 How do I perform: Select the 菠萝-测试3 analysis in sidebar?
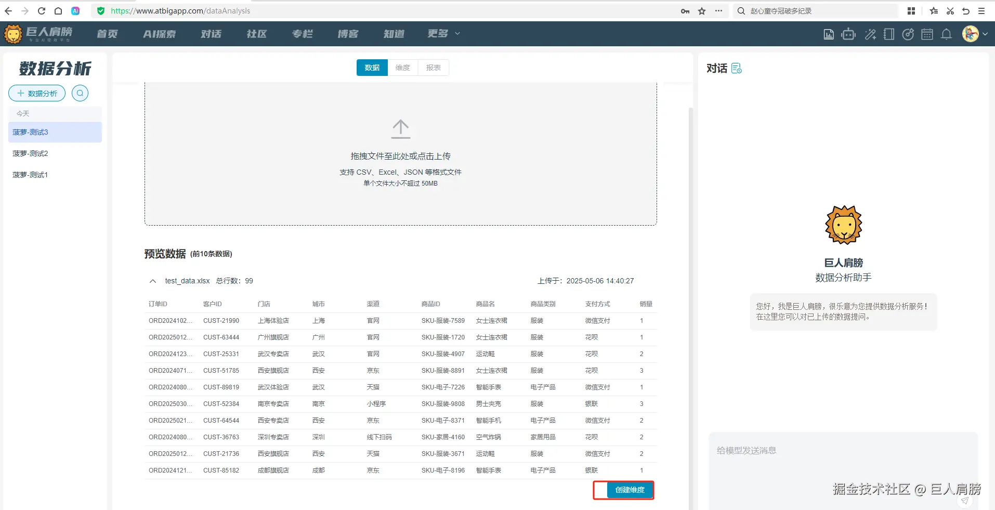55,132
